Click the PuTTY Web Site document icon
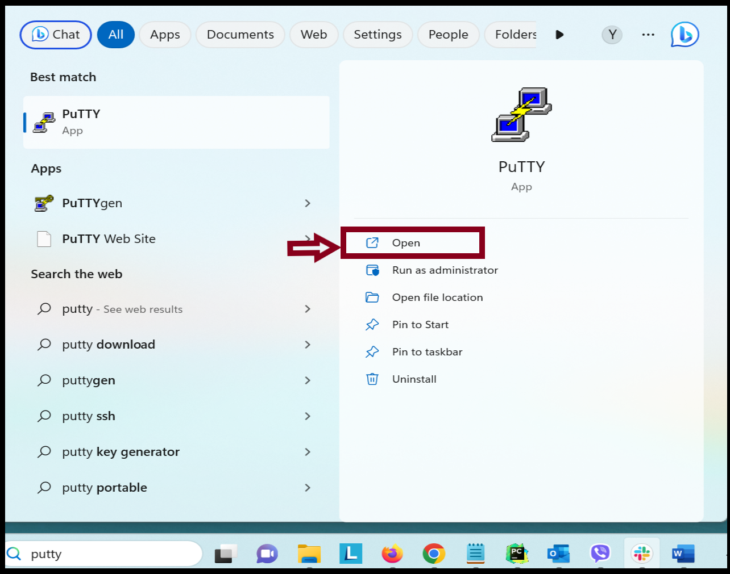 44,239
